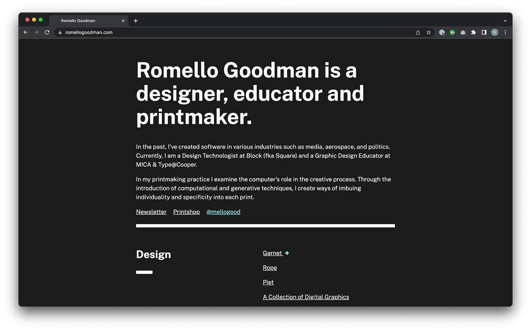Screen dimensions: 531x331
Task: Click the paragraph mentioning Block (fka Square)
Action: pos(263,156)
